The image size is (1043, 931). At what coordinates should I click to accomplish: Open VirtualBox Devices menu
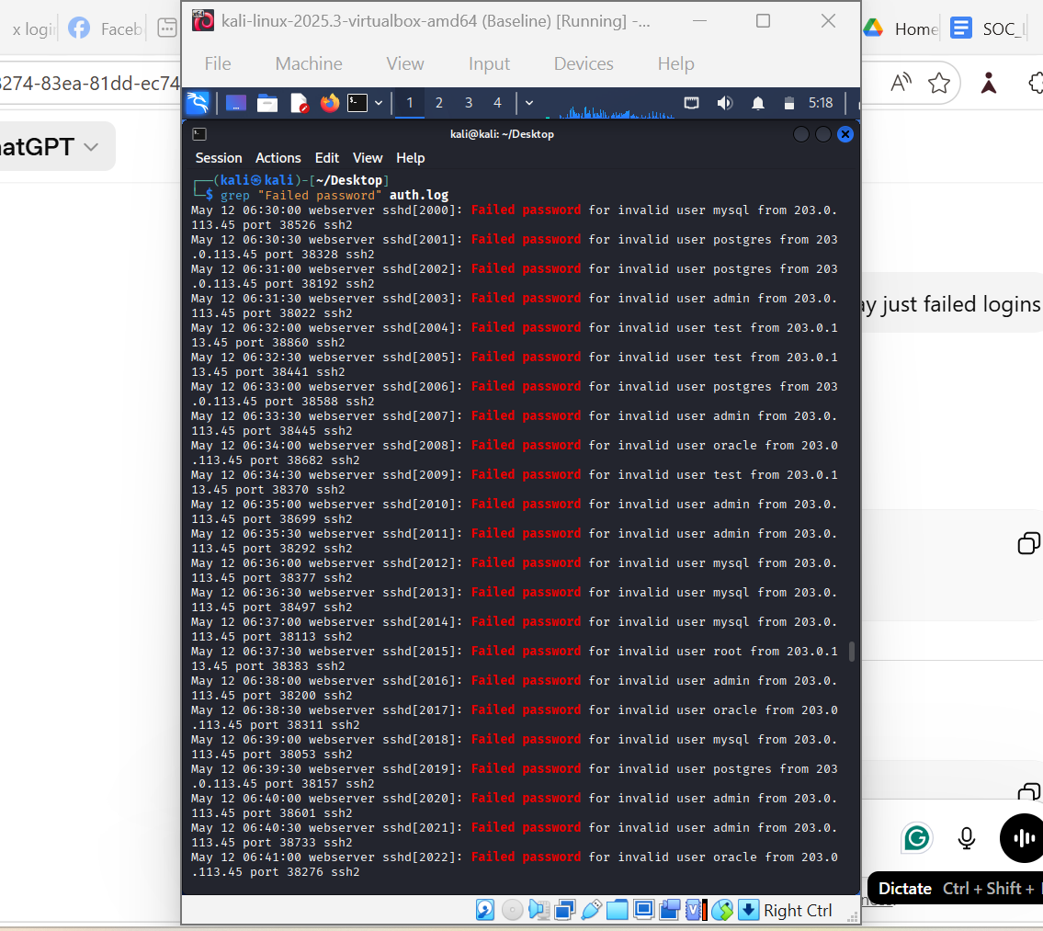584,64
